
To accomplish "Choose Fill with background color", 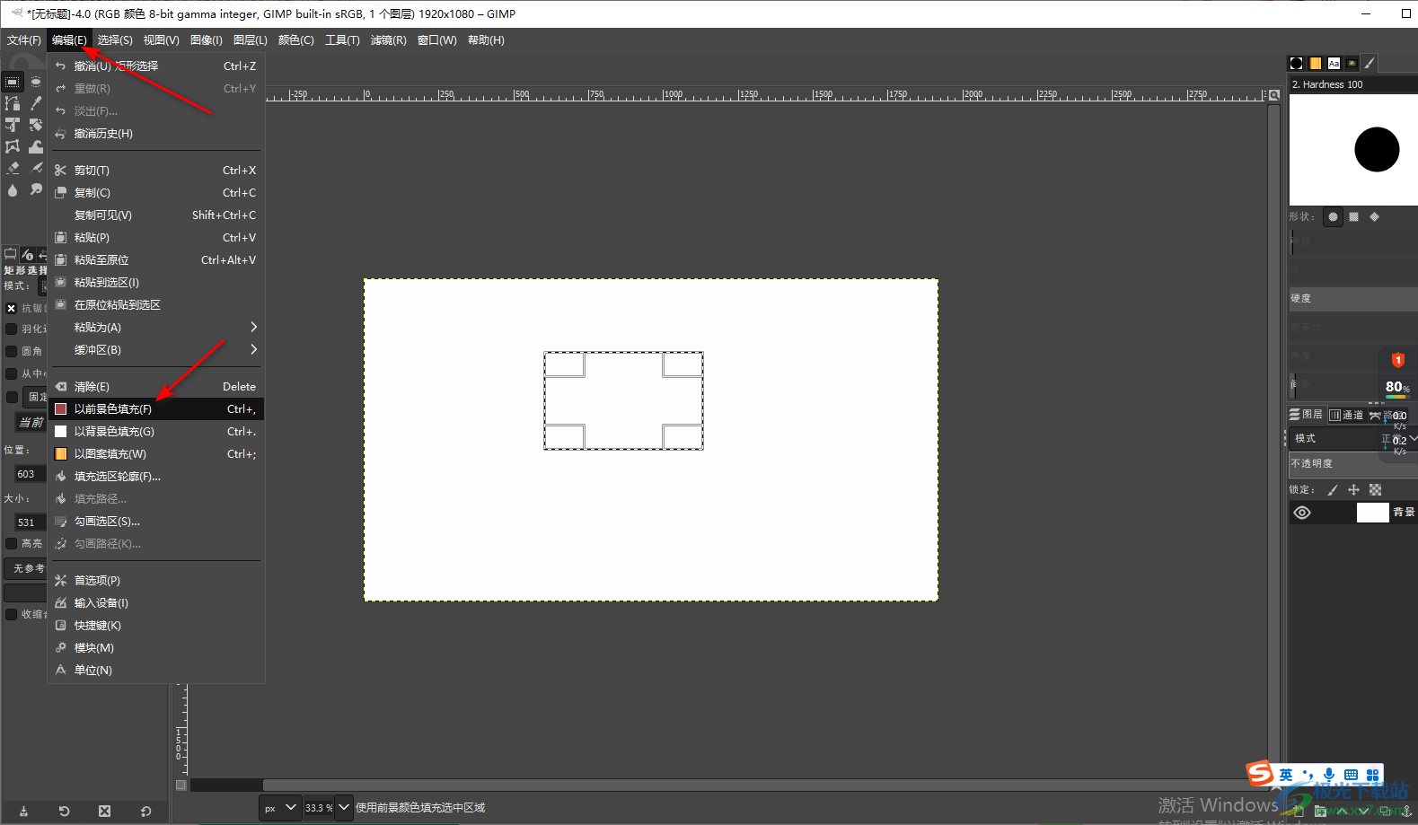I will click(x=156, y=432).
